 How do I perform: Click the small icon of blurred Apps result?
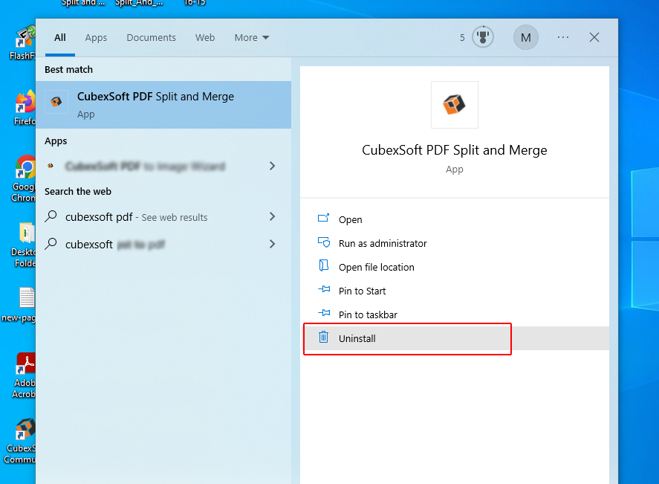[51, 166]
